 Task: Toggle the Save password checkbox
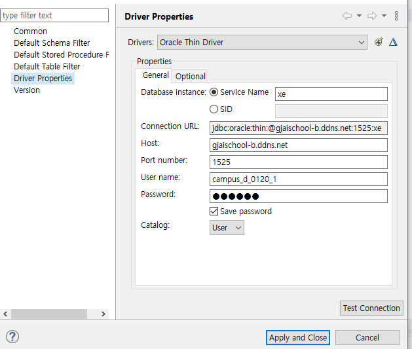(214, 211)
